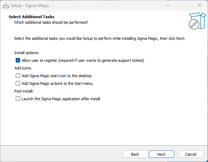Click the 'Setup - Sigma Magic' title text

30,6
